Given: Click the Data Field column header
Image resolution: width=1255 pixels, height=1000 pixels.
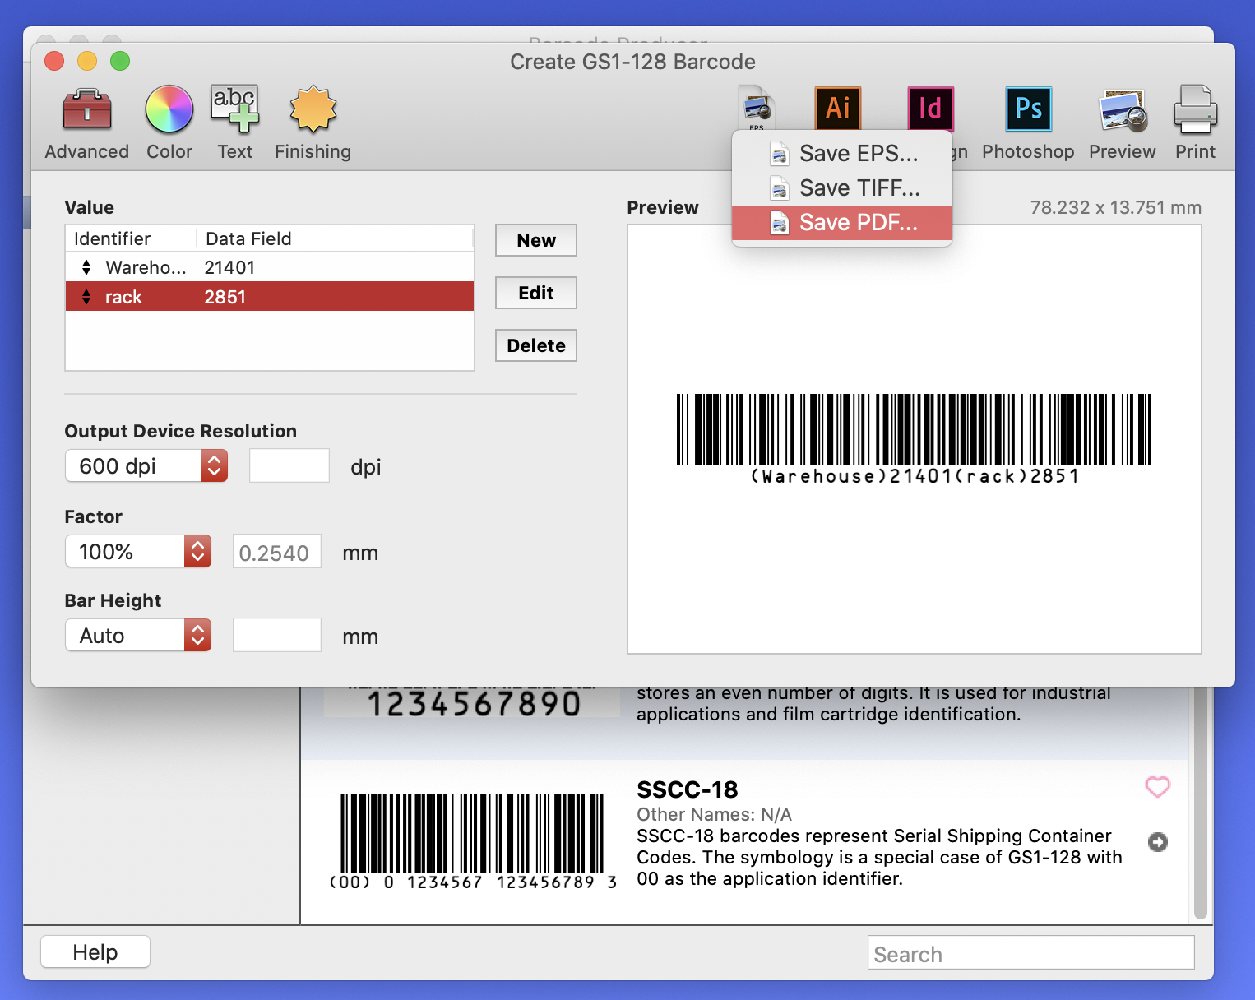Looking at the screenshot, I should [x=335, y=238].
